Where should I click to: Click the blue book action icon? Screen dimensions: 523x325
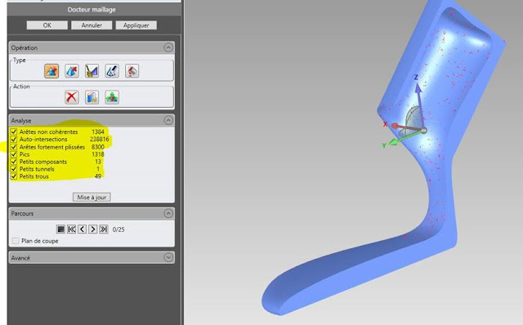coord(92,97)
